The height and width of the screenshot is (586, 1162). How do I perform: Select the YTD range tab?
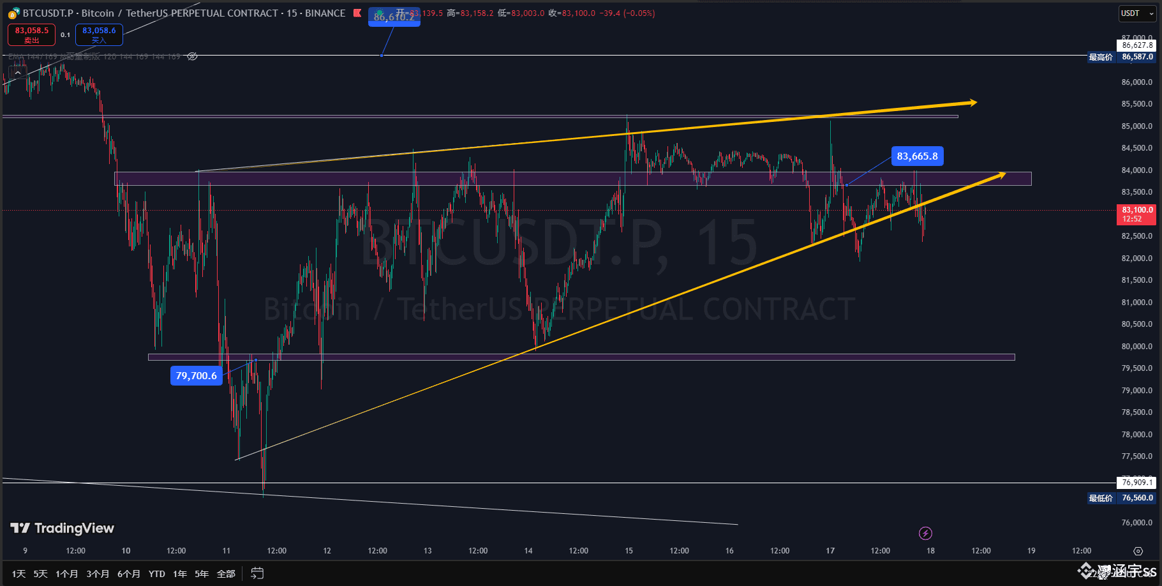coord(156,573)
